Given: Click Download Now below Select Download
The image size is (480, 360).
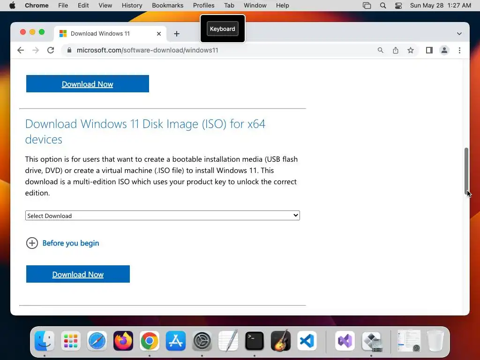Looking at the screenshot, I should click(78, 274).
